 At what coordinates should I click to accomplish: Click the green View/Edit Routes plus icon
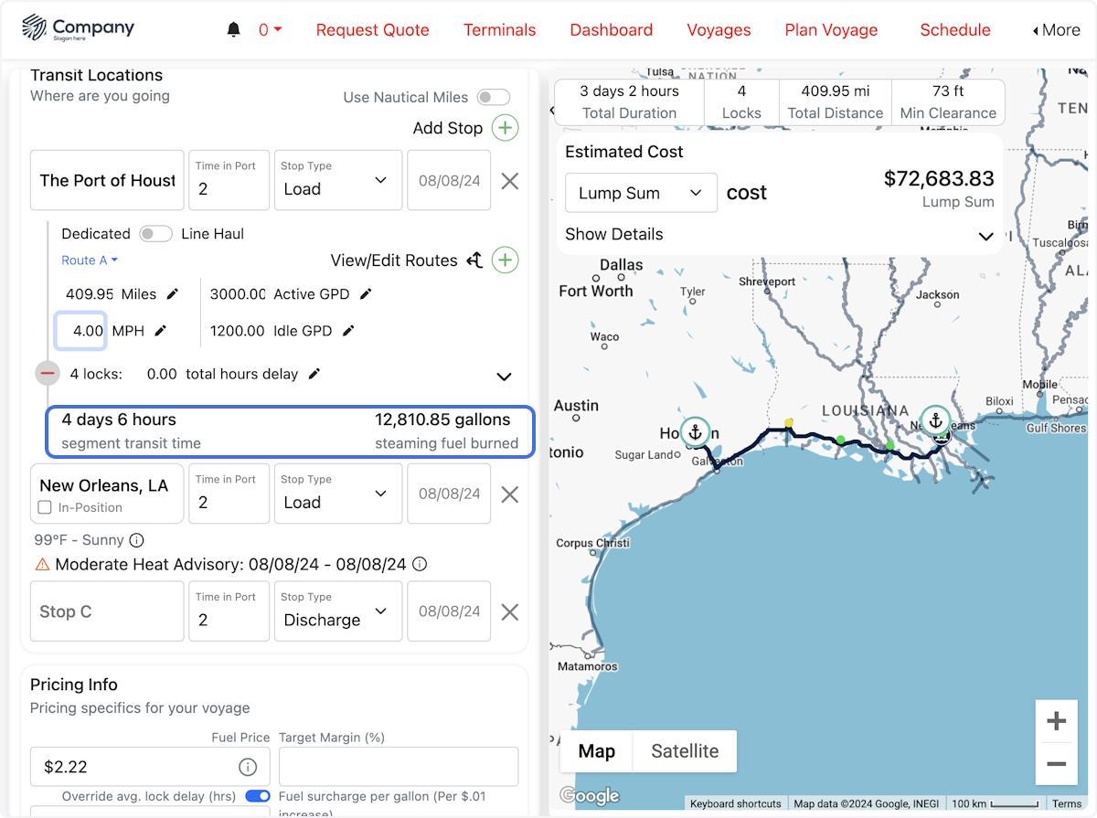pyautogui.click(x=506, y=260)
